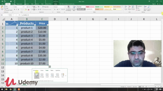Viewport: 163px width, 91px height.
Task: Toggle Underline formatting
Action: (x=18, y=10)
